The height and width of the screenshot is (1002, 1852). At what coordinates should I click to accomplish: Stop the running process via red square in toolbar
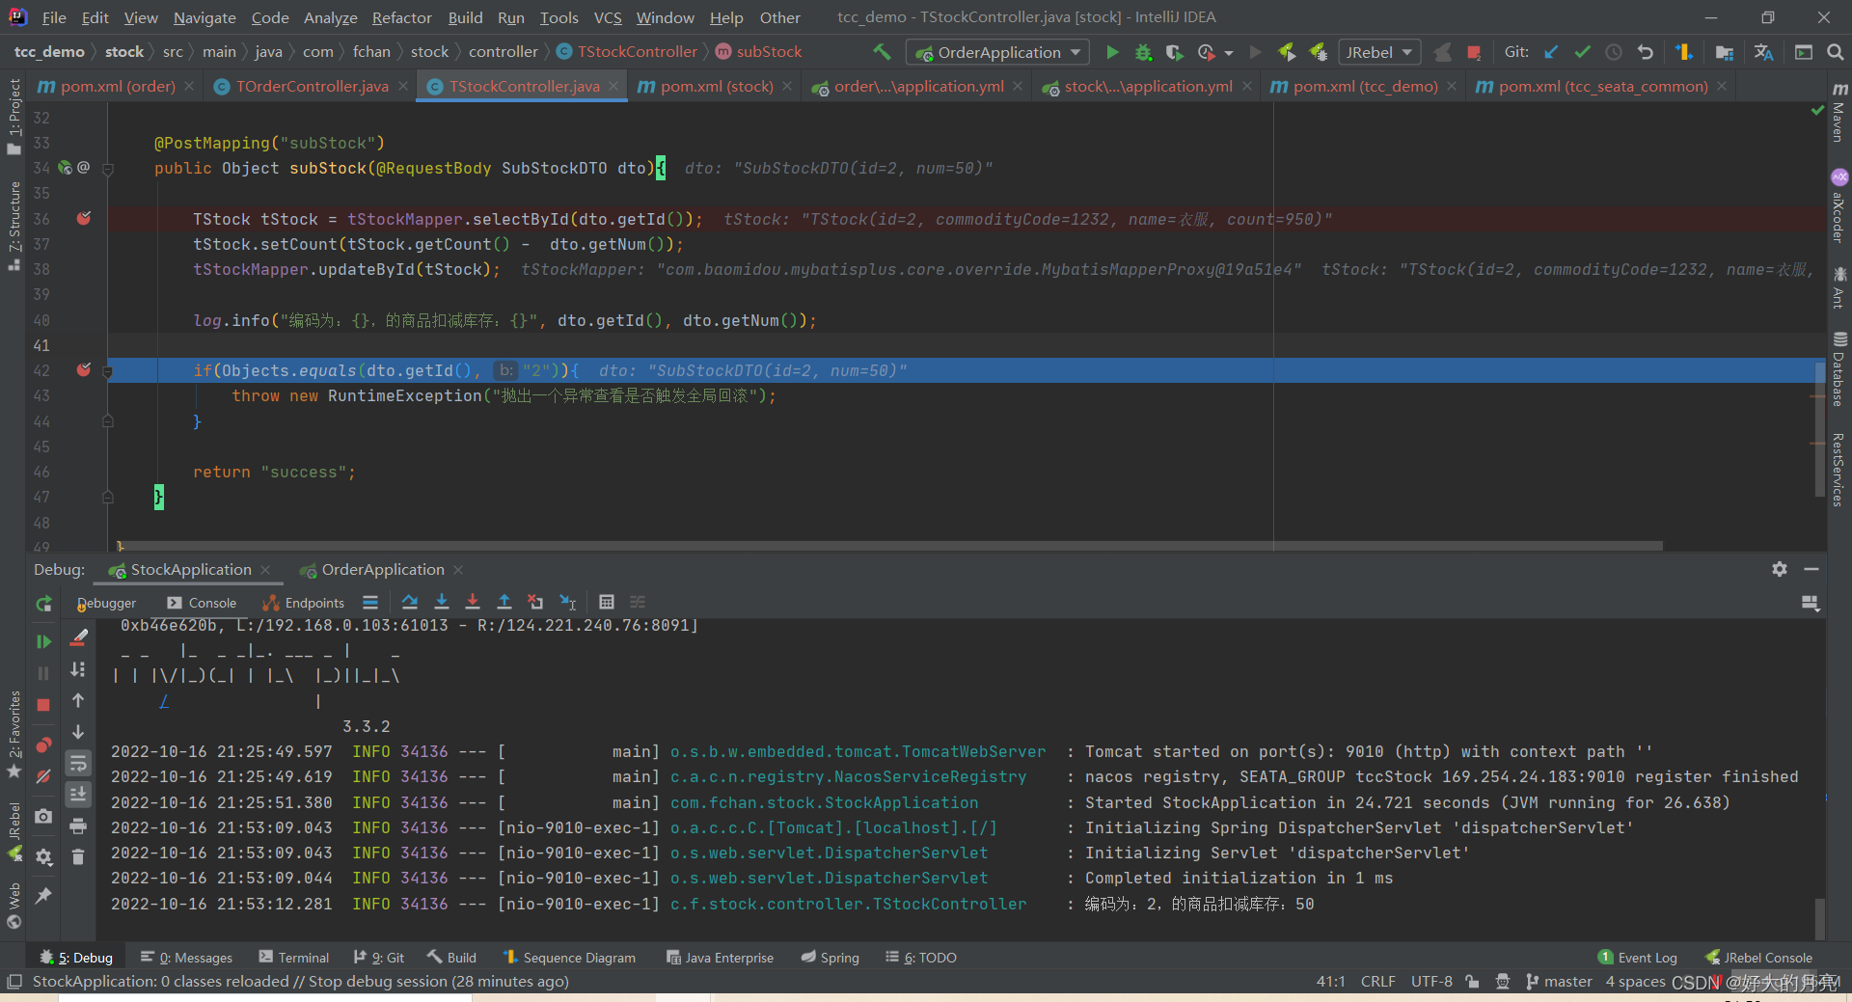click(1473, 52)
